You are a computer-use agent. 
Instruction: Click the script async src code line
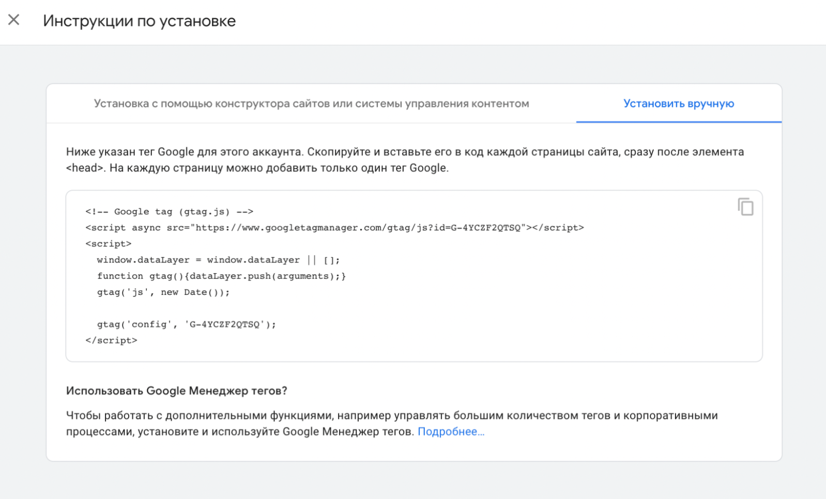[334, 228]
